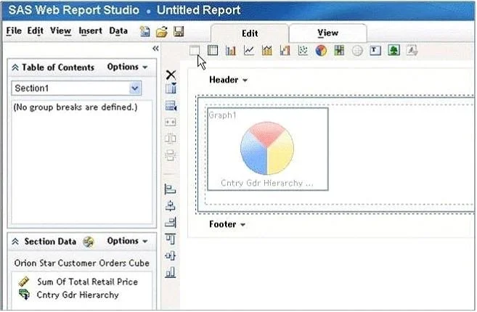Insert a bar-line chart

click(266, 50)
